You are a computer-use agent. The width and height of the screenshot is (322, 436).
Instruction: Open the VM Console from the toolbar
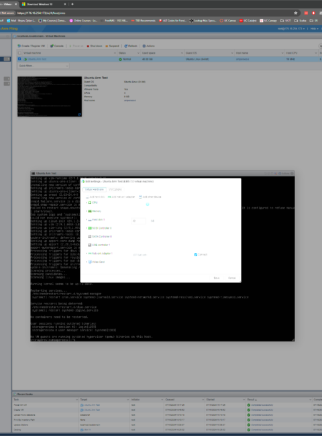coord(57,46)
